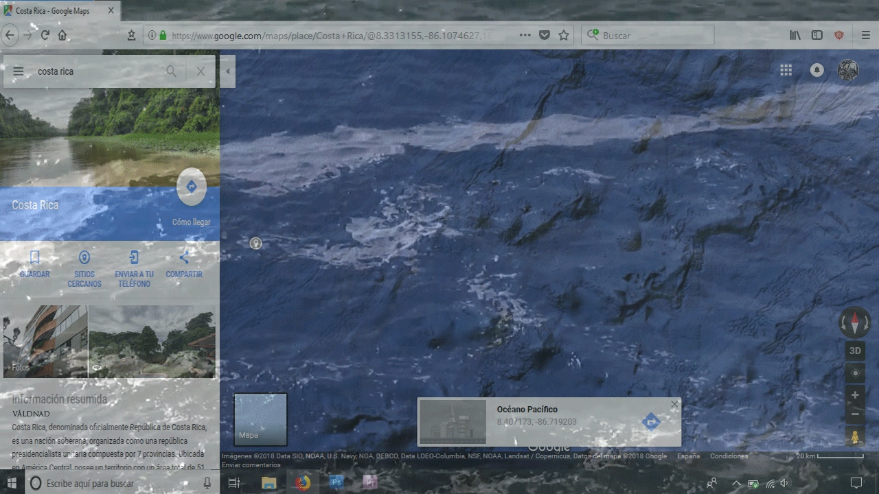Viewport: 879px width, 494px height.
Task: Switch to Mapa view thumbnail
Action: pyautogui.click(x=260, y=419)
